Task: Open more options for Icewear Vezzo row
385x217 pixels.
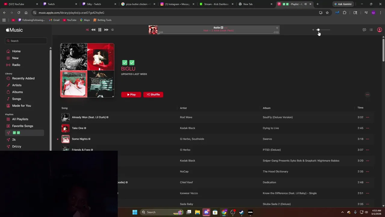Action: coord(368,193)
